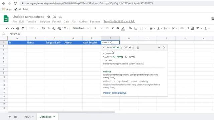Open the font size dropdown
This screenshot has height=120, width=214.
tap(98, 28)
